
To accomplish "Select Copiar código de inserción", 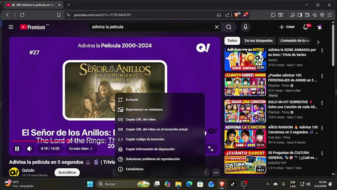I will pos(160,139).
